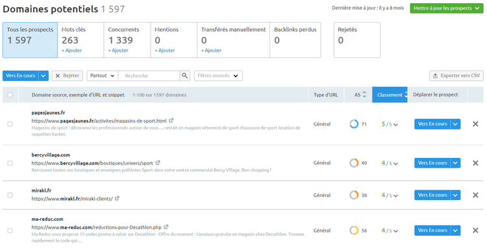Click Type d'URL column header
The width and height of the screenshot is (487, 250).
tap(325, 95)
